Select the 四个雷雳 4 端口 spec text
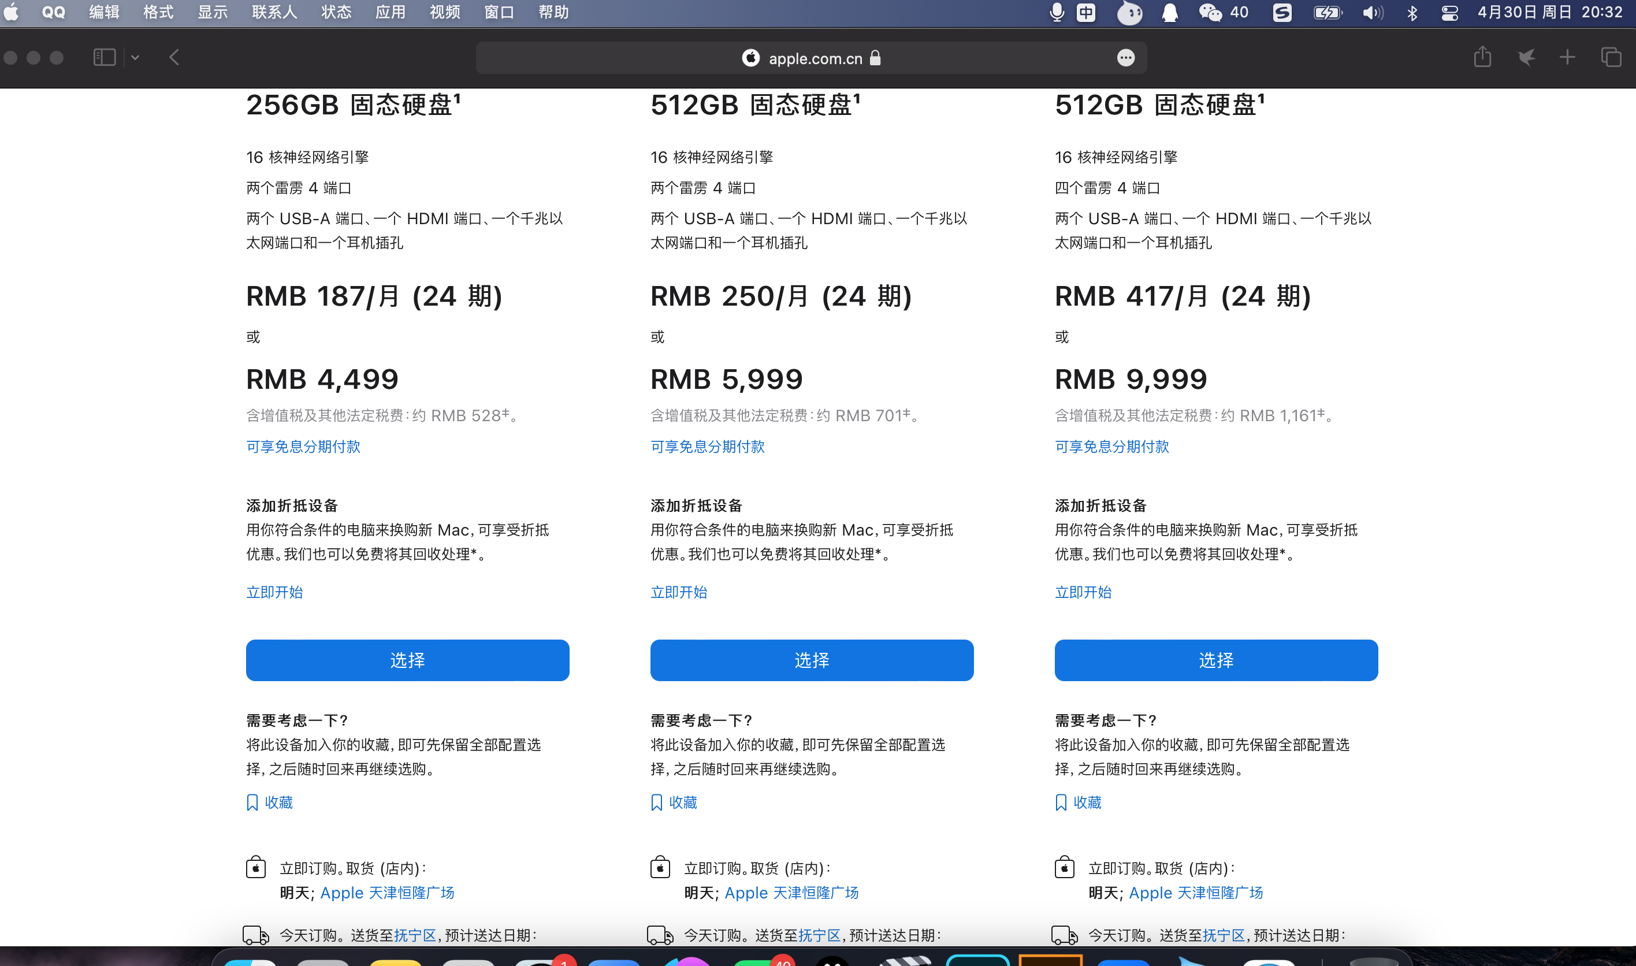This screenshot has width=1636, height=966. coord(1107,188)
